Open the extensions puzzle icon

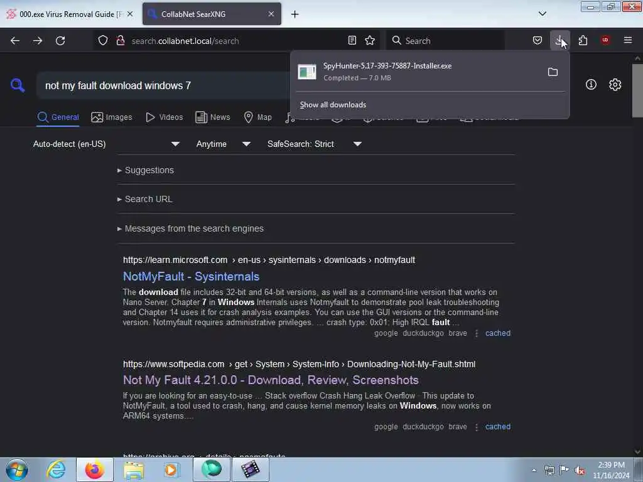(x=583, y=41)
